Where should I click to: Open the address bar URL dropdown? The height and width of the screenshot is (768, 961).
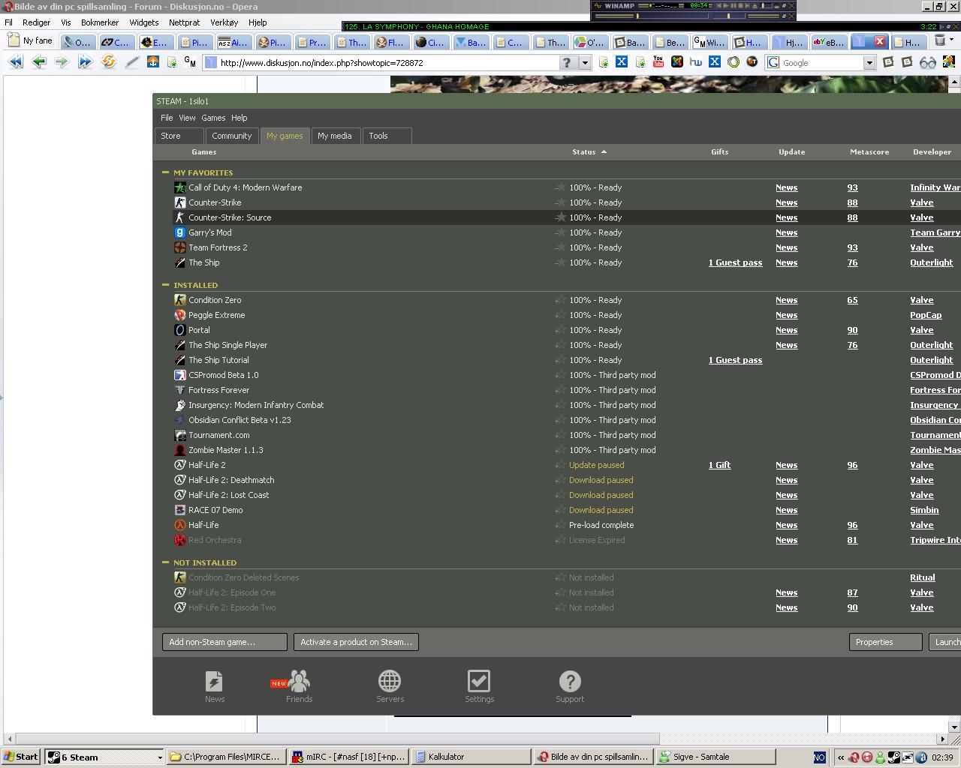coord(585,63)
